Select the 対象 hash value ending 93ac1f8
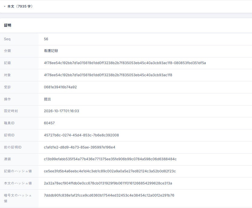The image size is (252, 208). pos(108,75)
